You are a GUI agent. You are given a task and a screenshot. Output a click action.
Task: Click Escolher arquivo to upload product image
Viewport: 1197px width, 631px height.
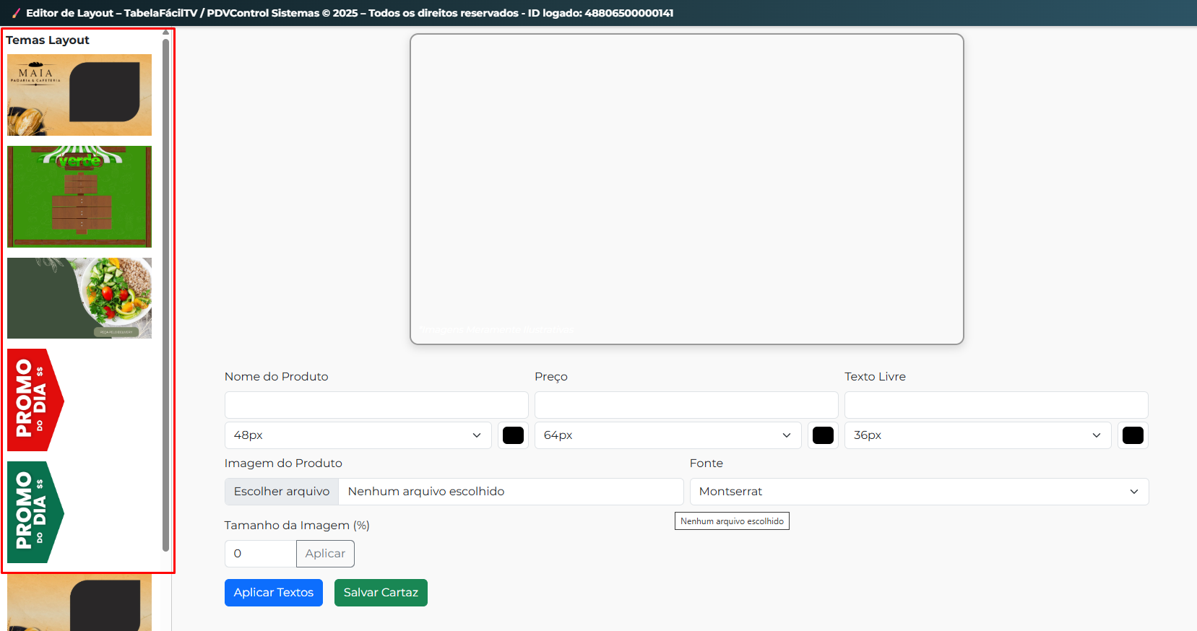pyautogui.click(x=282, y=492)
